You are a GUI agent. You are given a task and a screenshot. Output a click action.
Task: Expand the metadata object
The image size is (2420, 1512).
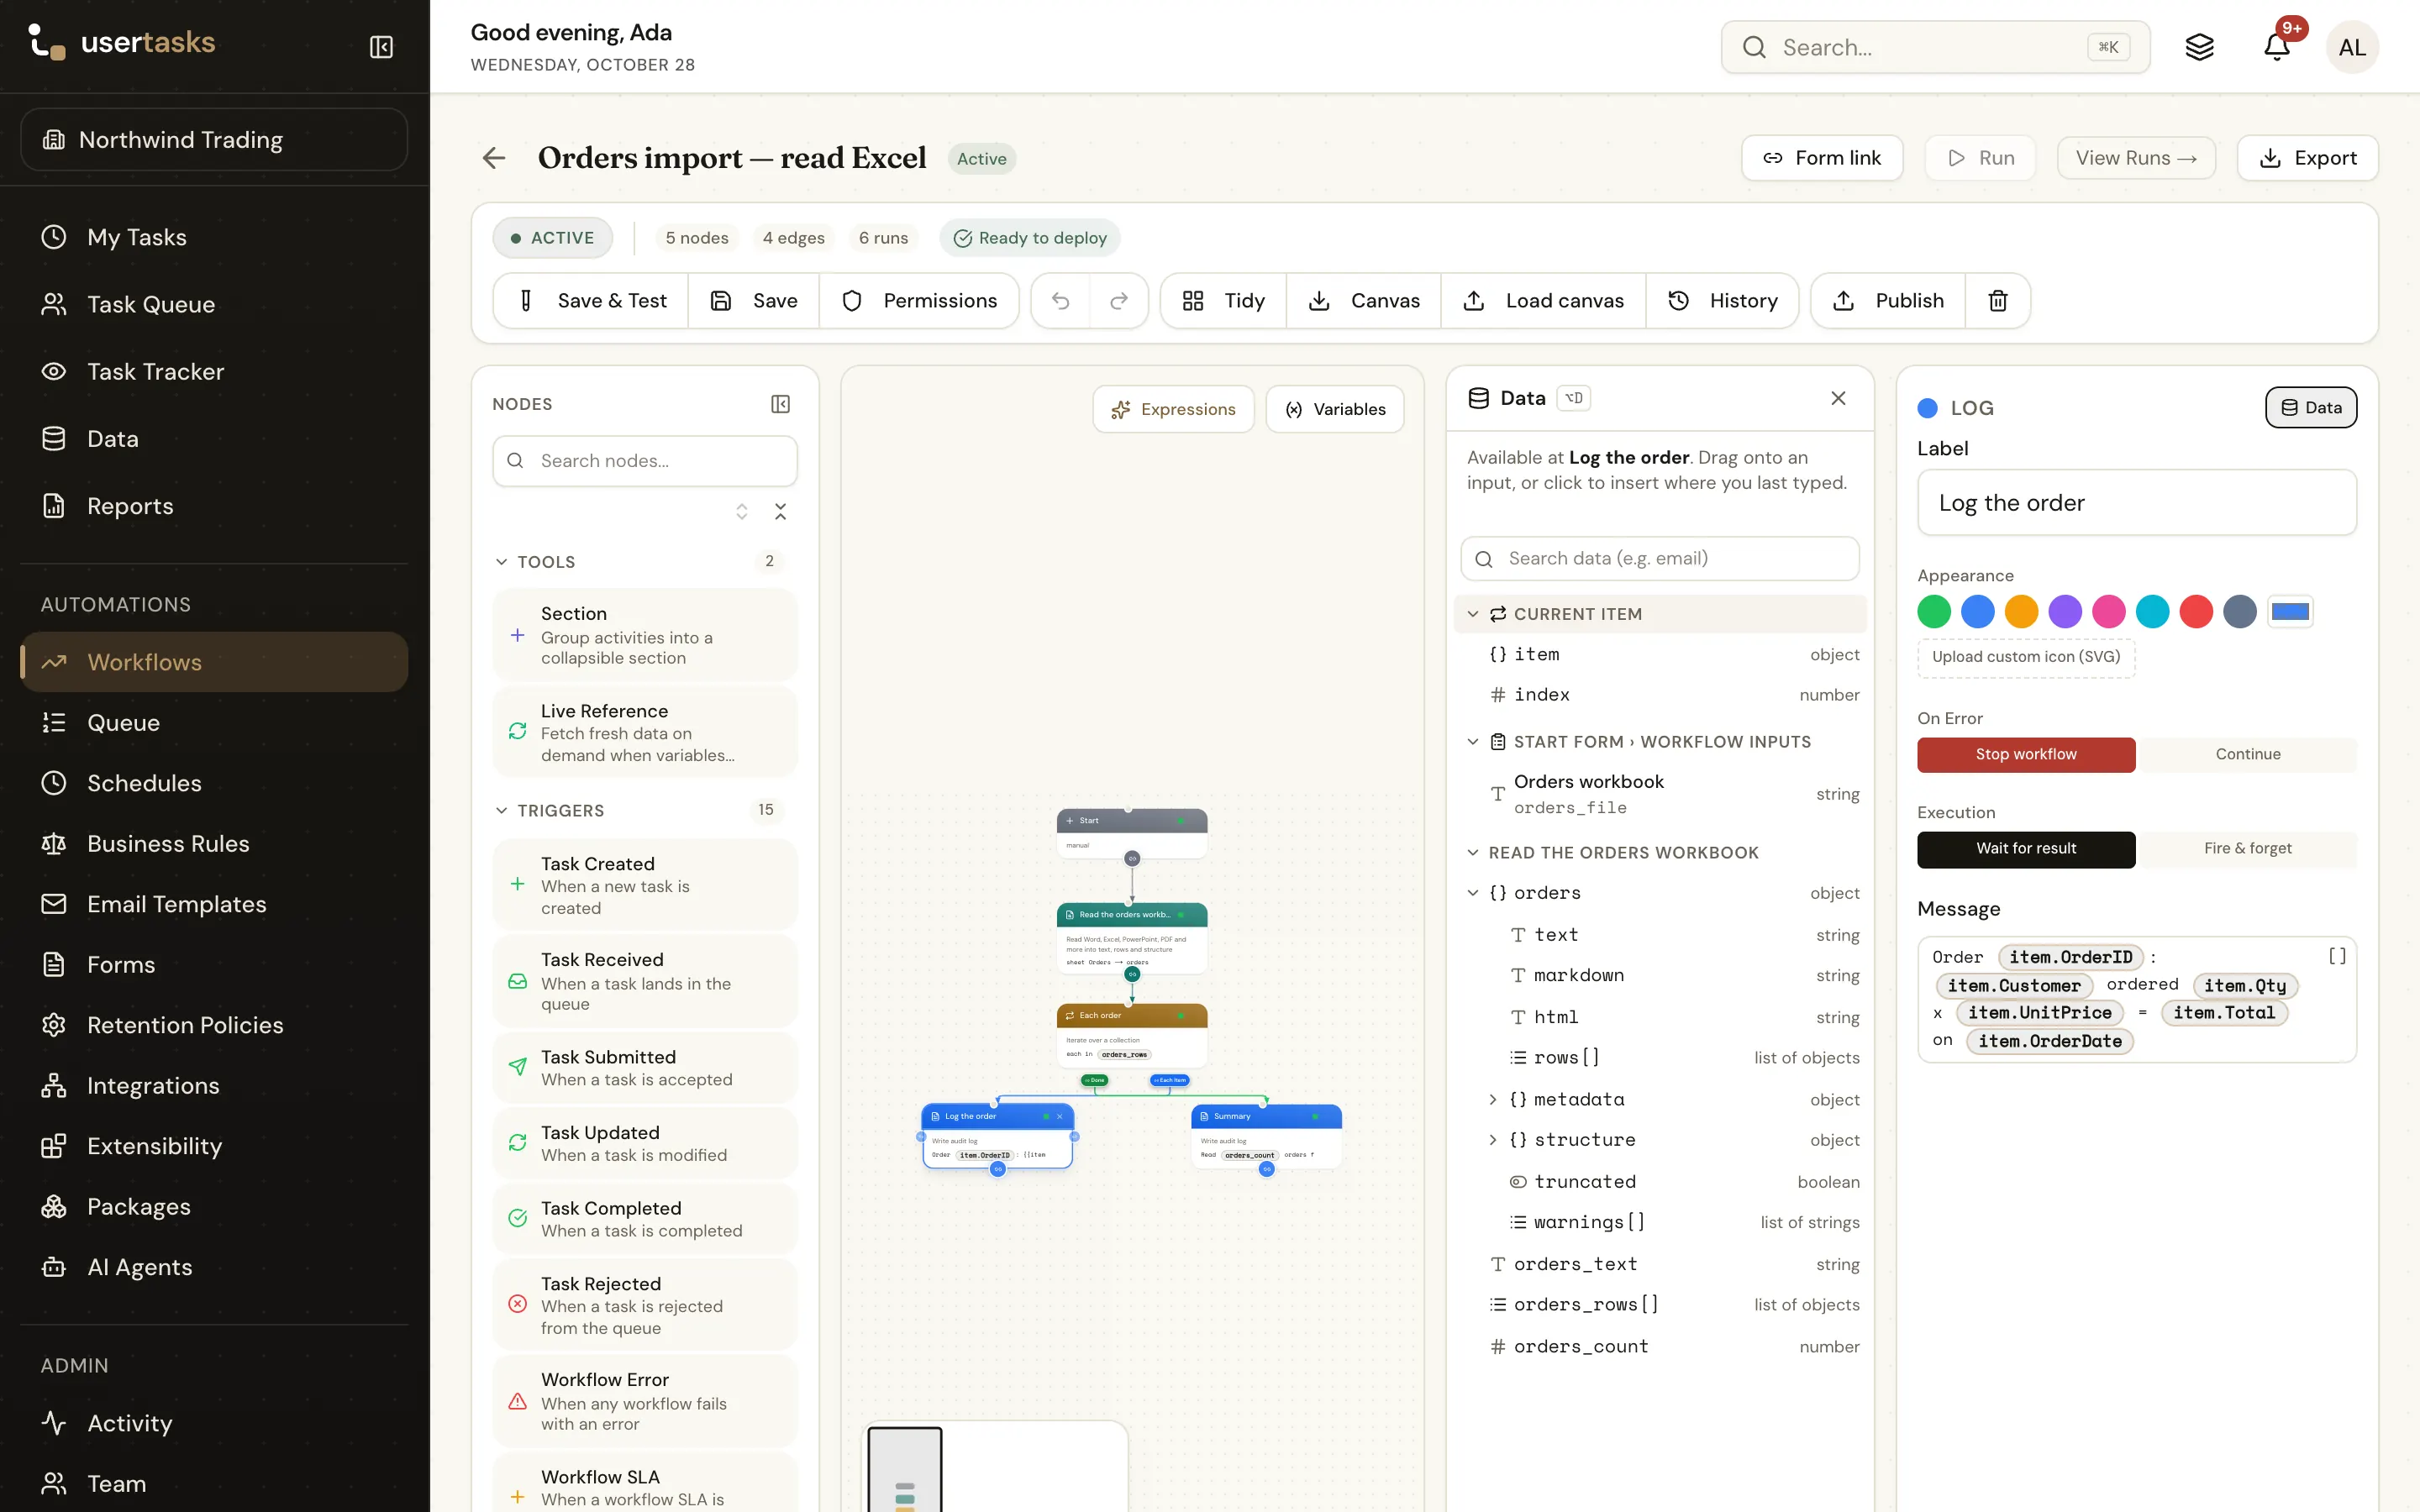point(1492,1099)
